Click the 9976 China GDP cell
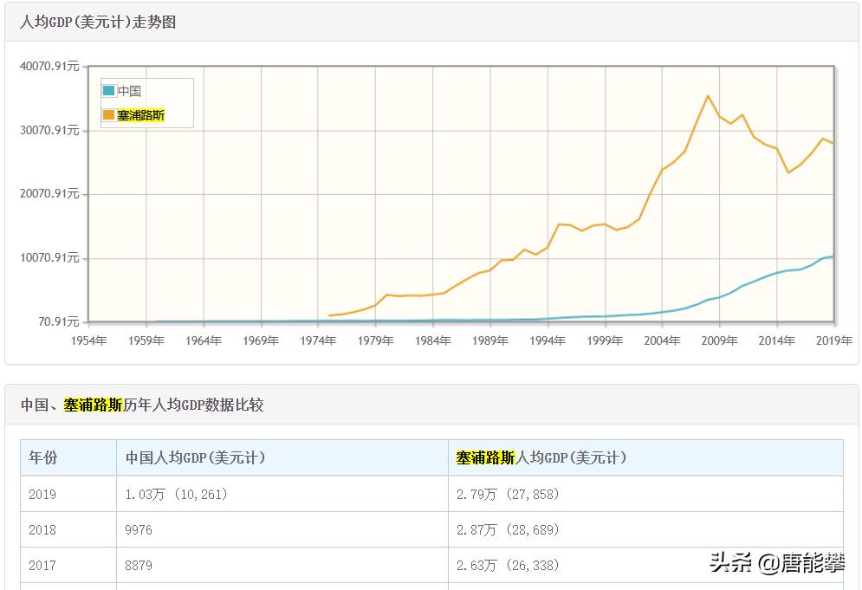Screen dimensions: 862x590 pyautogui.click(x=139, y=529)
